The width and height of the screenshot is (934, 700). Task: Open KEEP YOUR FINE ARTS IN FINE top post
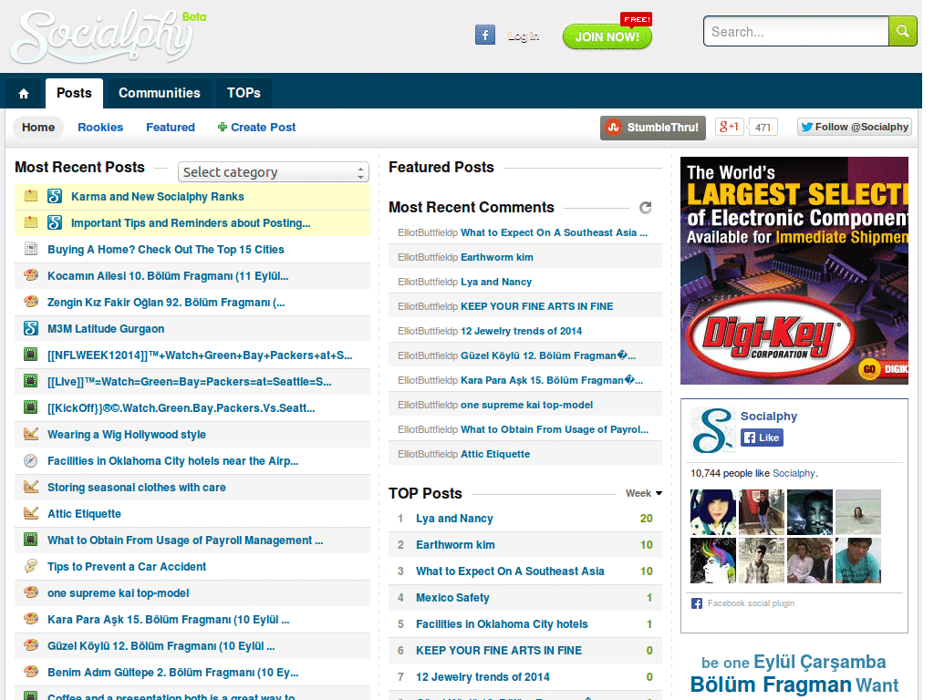[499, 650]
